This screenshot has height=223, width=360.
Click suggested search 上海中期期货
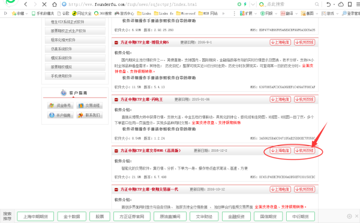[35, 216]
